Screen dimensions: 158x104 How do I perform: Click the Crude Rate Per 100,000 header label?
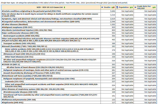point(144,7)
